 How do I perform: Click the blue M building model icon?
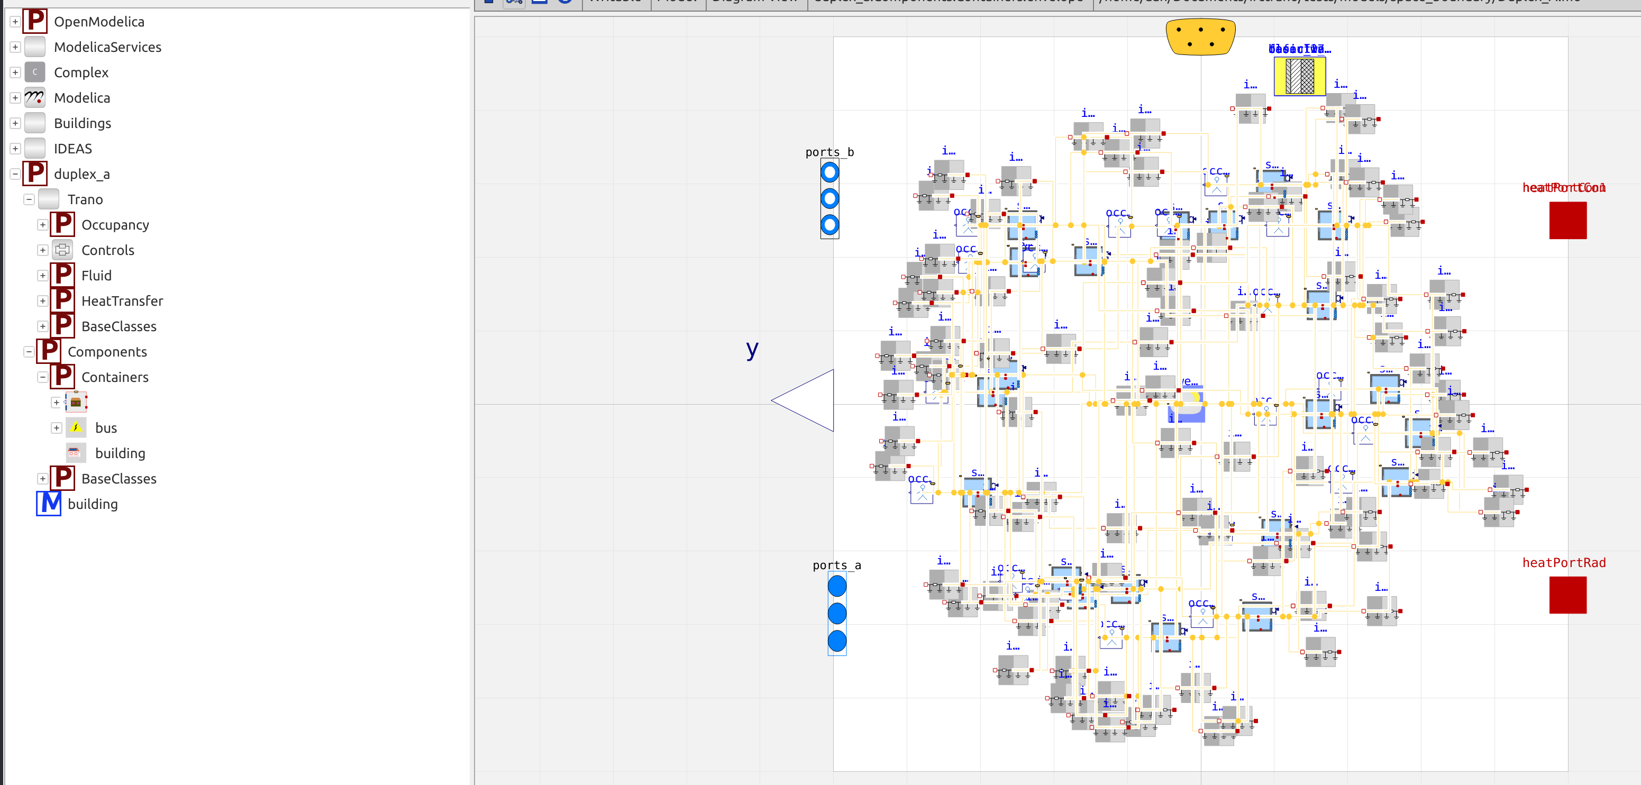(49, 504)
